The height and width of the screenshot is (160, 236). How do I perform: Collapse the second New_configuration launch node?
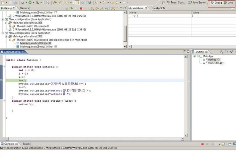click(x=3, y=33)
